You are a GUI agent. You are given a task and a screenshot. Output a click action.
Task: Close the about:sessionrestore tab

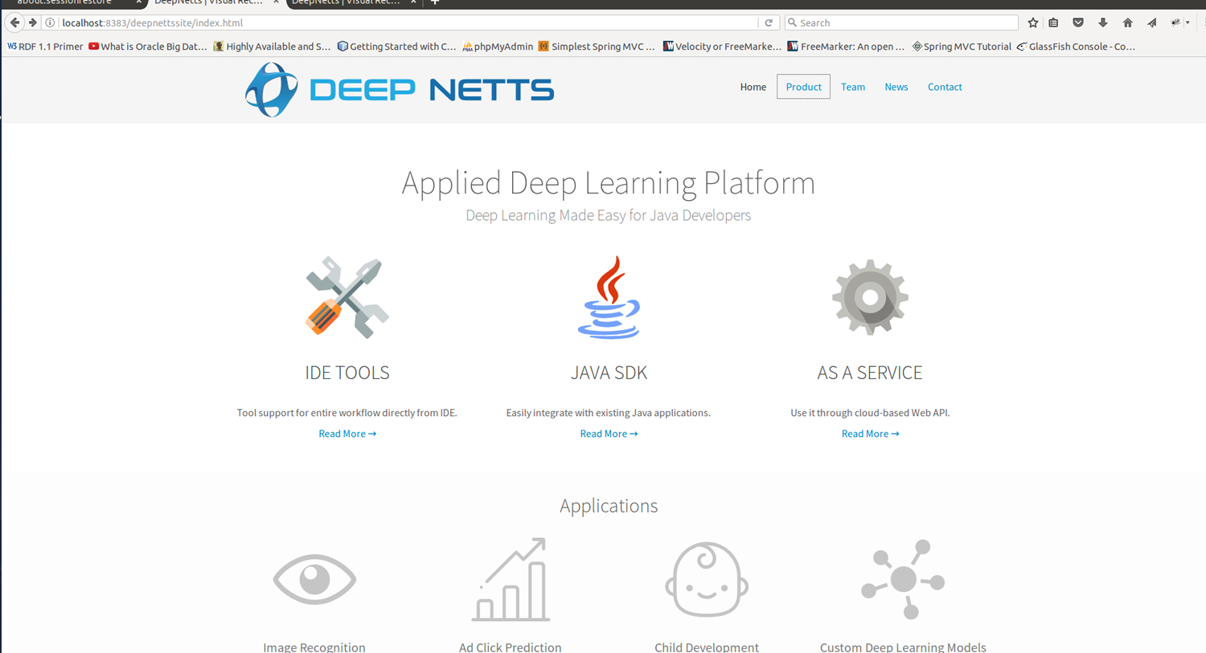pos(138,2)
